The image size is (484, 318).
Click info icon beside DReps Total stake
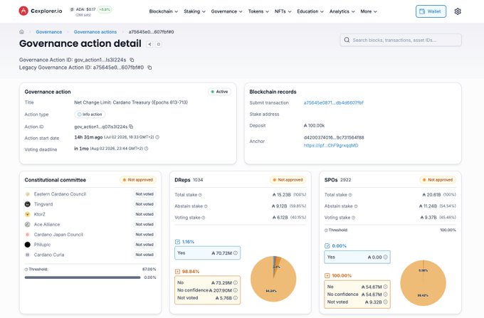tap(200, 195)
